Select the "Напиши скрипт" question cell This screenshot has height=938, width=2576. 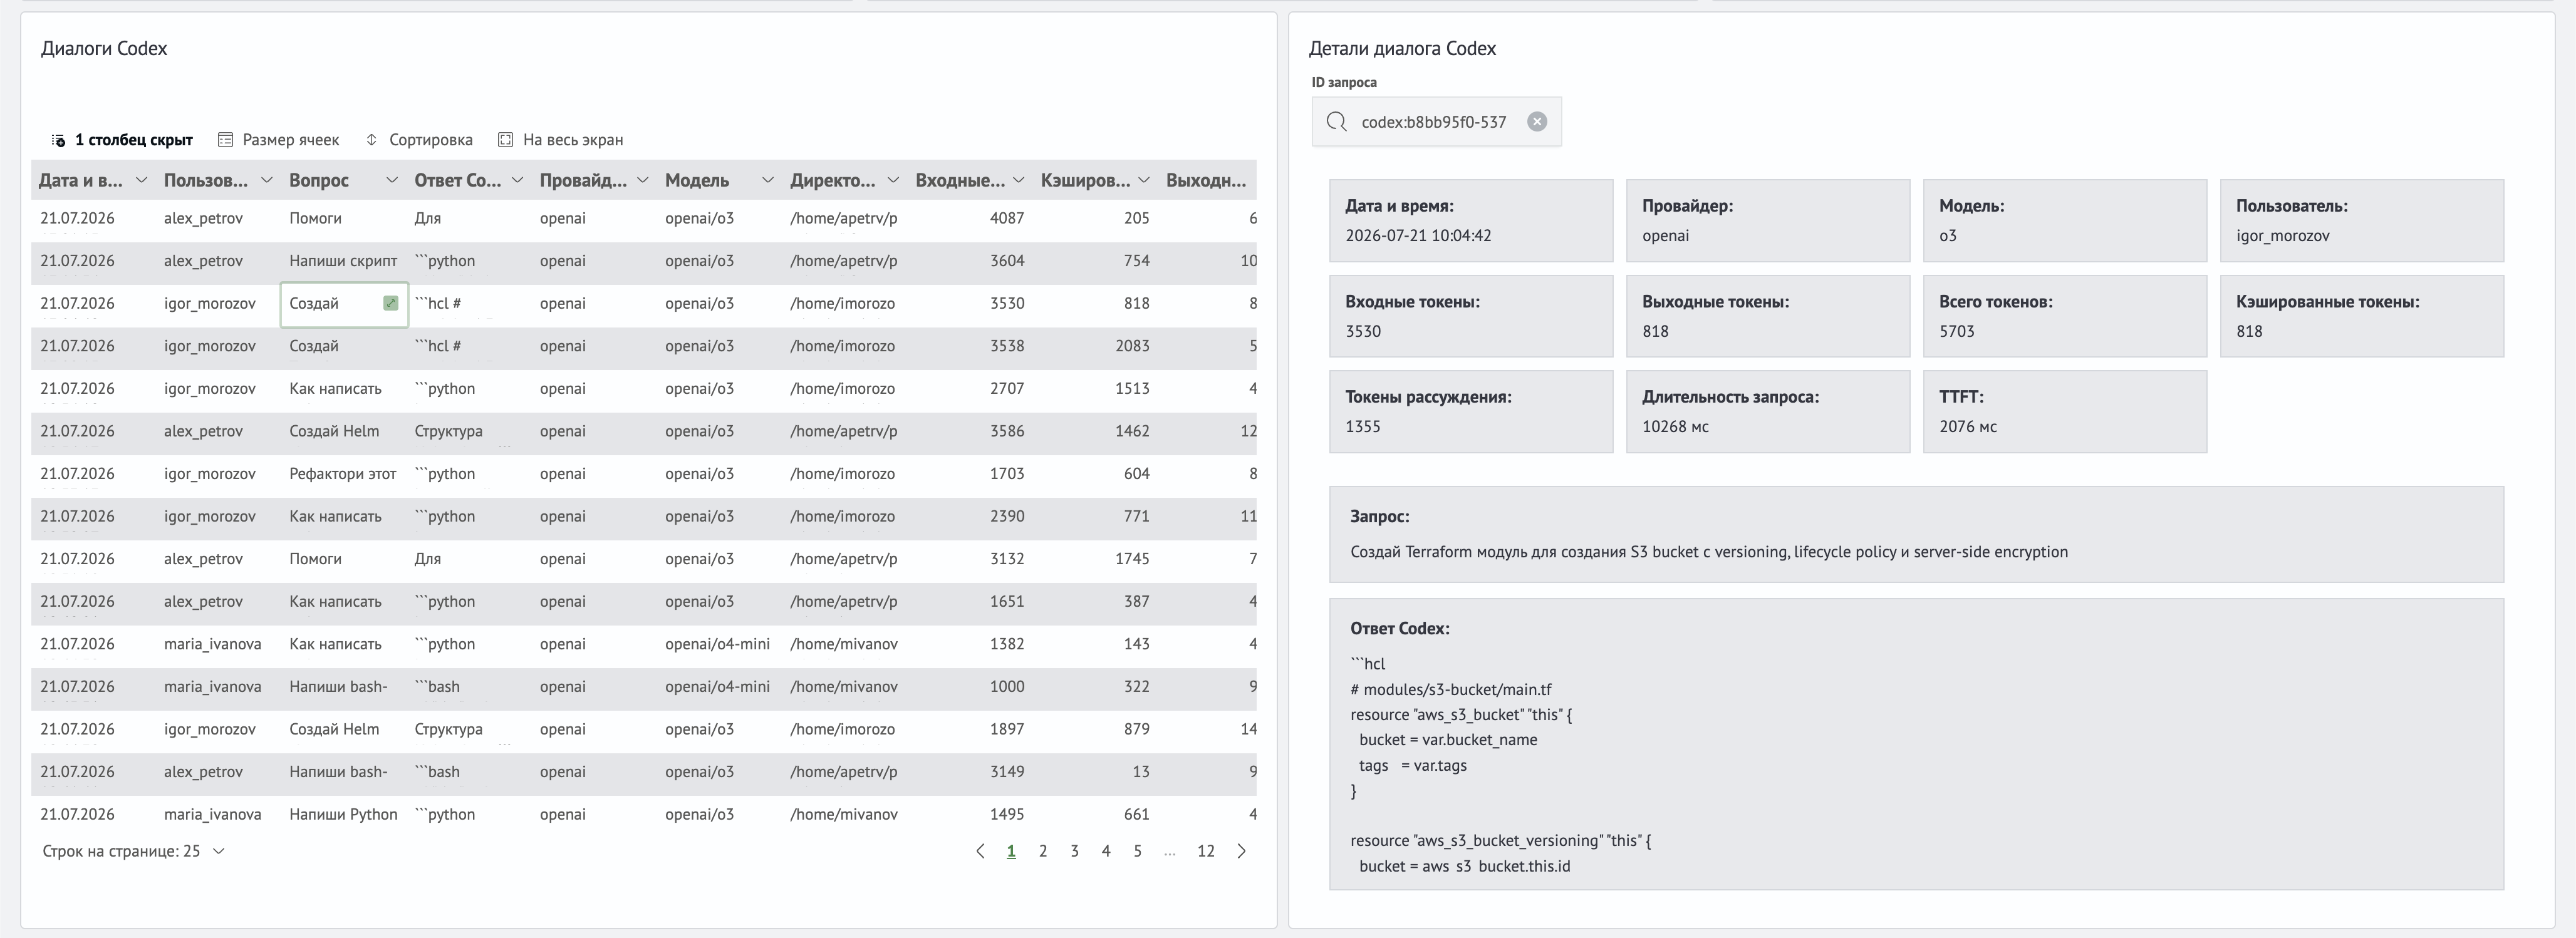pyautogui.click(x=343, y=261)
